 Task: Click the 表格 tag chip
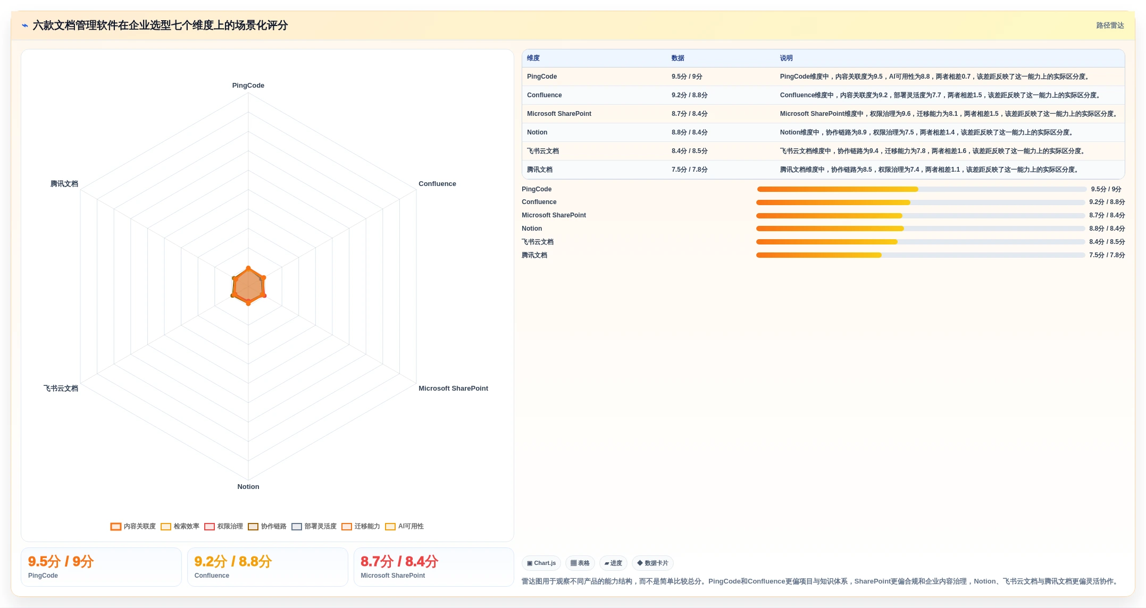coord(580,563)
